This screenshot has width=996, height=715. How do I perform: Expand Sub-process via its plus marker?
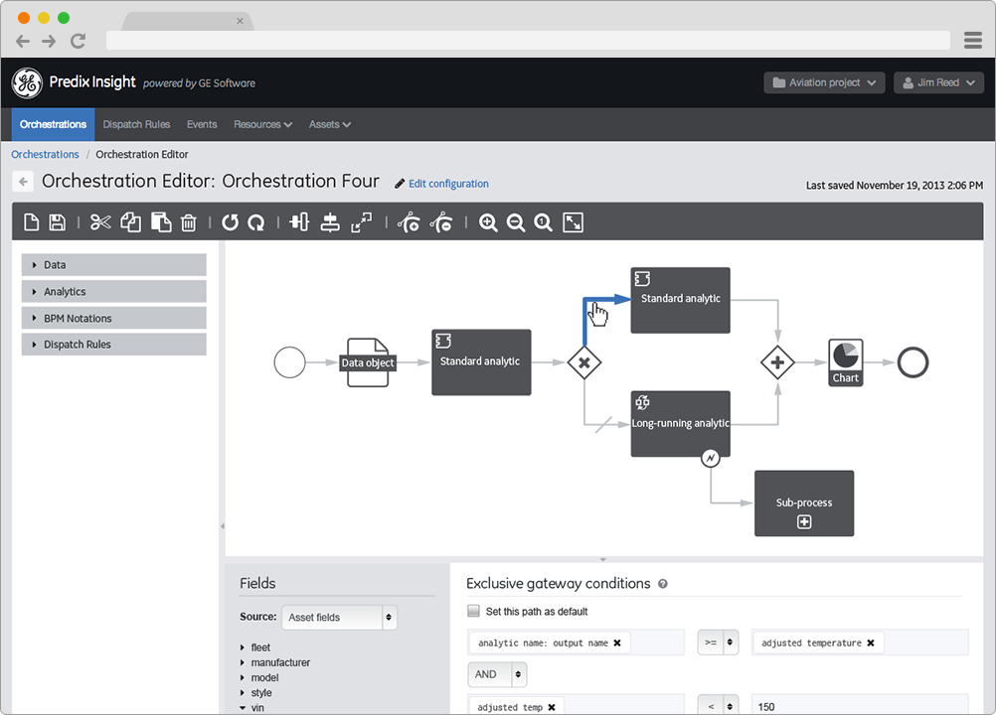[804, 522]
